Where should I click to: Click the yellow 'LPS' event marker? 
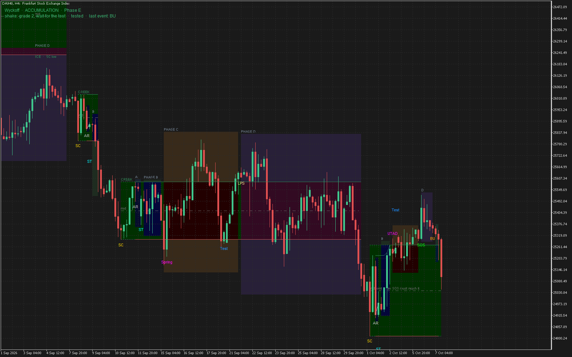pyautogui.click(x=241, y=183)
